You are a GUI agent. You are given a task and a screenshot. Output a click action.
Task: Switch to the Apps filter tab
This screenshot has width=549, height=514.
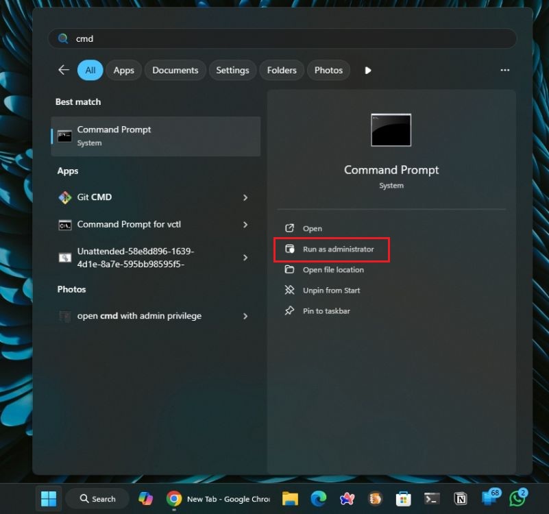click(x=123, y=70)
